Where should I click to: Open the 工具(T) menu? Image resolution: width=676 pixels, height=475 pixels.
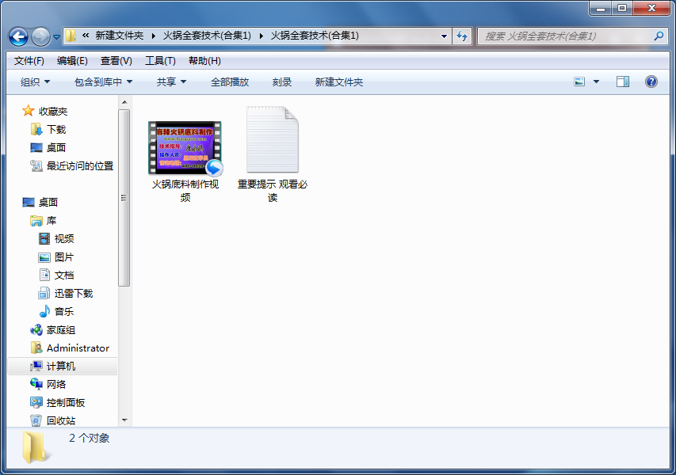159,61
